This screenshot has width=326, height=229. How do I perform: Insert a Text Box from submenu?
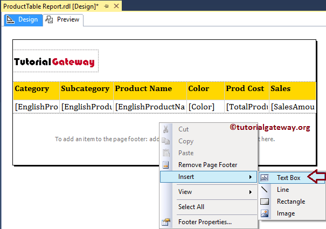292,178
